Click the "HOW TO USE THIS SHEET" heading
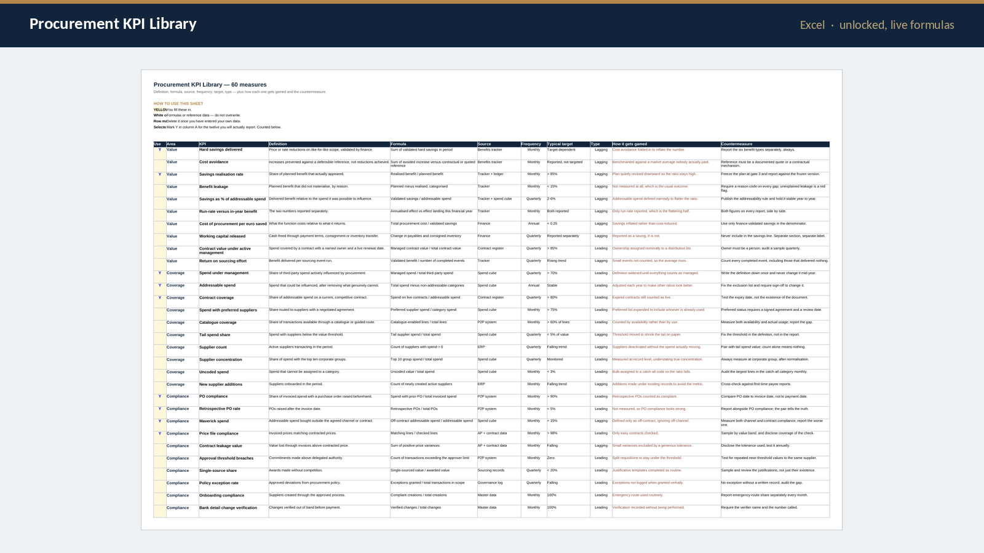Screen dimensions: 984x553 [178, 104]
